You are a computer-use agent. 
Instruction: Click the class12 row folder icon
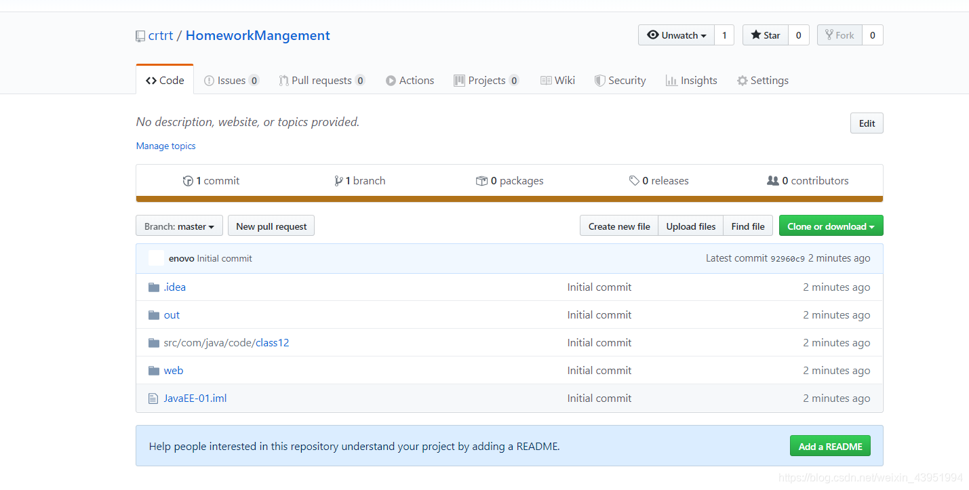point(154,343)
